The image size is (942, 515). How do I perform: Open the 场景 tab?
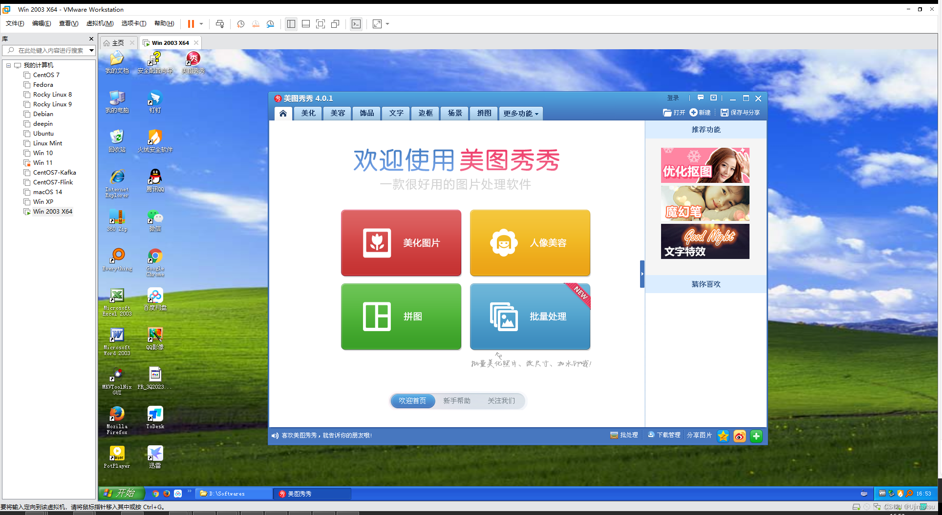455,113
